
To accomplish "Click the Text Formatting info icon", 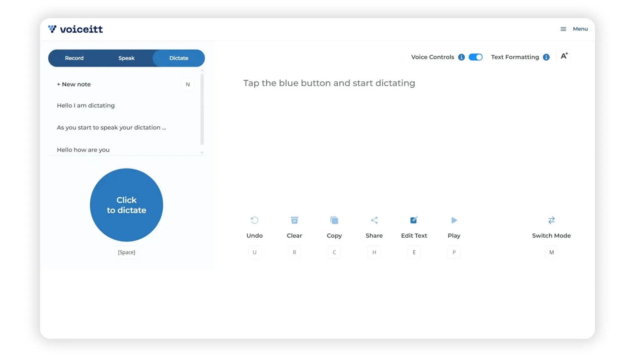I will tap(546, 57).
